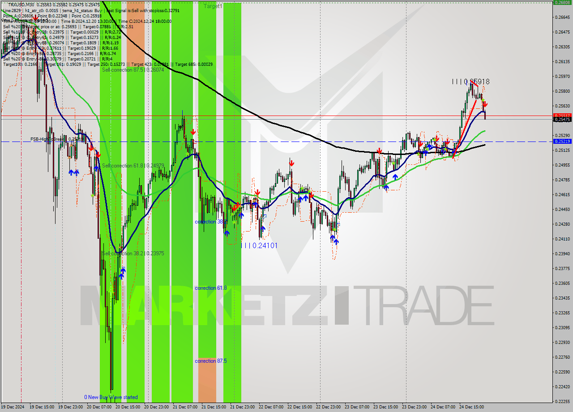Image resolution: width=573 pixels, height=412 pixels.
Task: Click the 0.23940 price axis value
Action: click(x=563, y=253)
